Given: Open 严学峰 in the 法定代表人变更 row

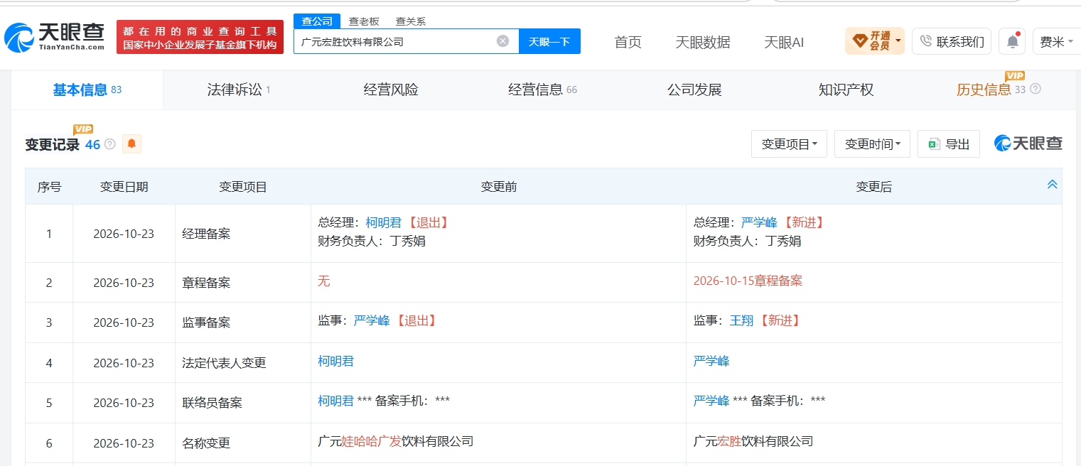Looking at the screenshot, I should point(711,361).
